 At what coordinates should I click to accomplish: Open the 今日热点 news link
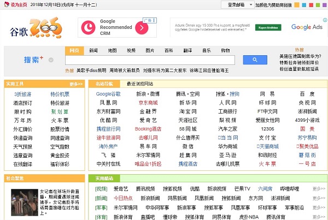coord(123,198)
